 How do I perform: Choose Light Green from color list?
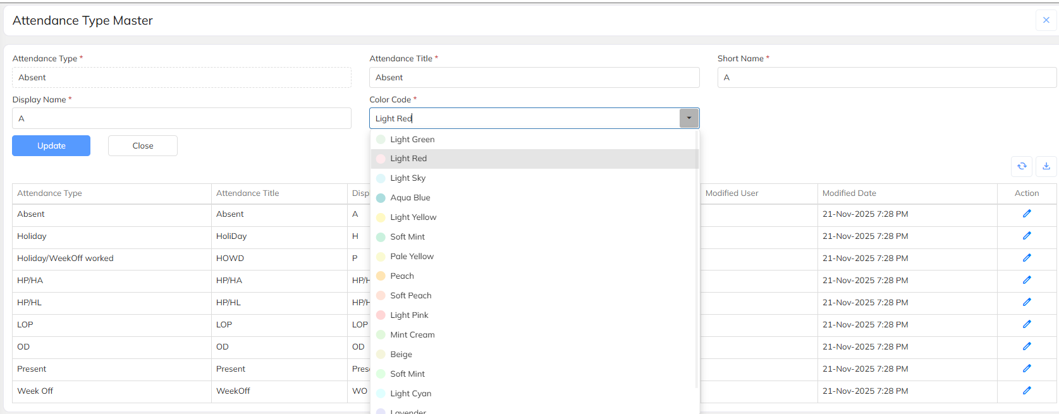(x=412, y=140)
